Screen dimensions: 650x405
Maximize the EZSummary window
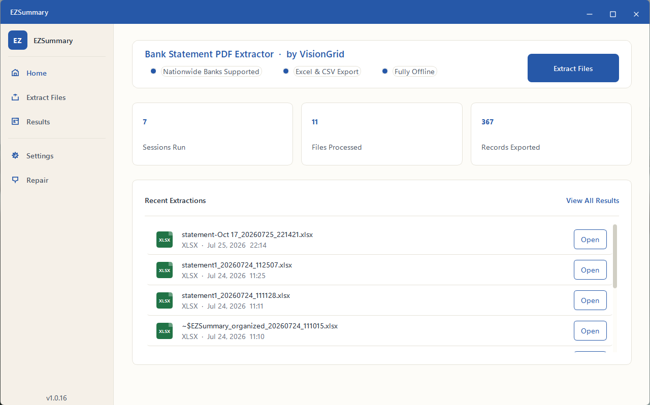[x=613, y=14]
